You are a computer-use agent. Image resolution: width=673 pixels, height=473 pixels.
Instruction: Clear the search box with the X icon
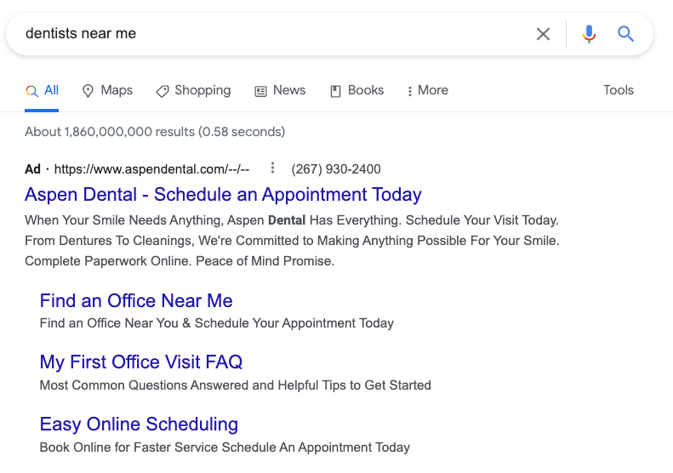pyautogui.click(x=543, y=34)
